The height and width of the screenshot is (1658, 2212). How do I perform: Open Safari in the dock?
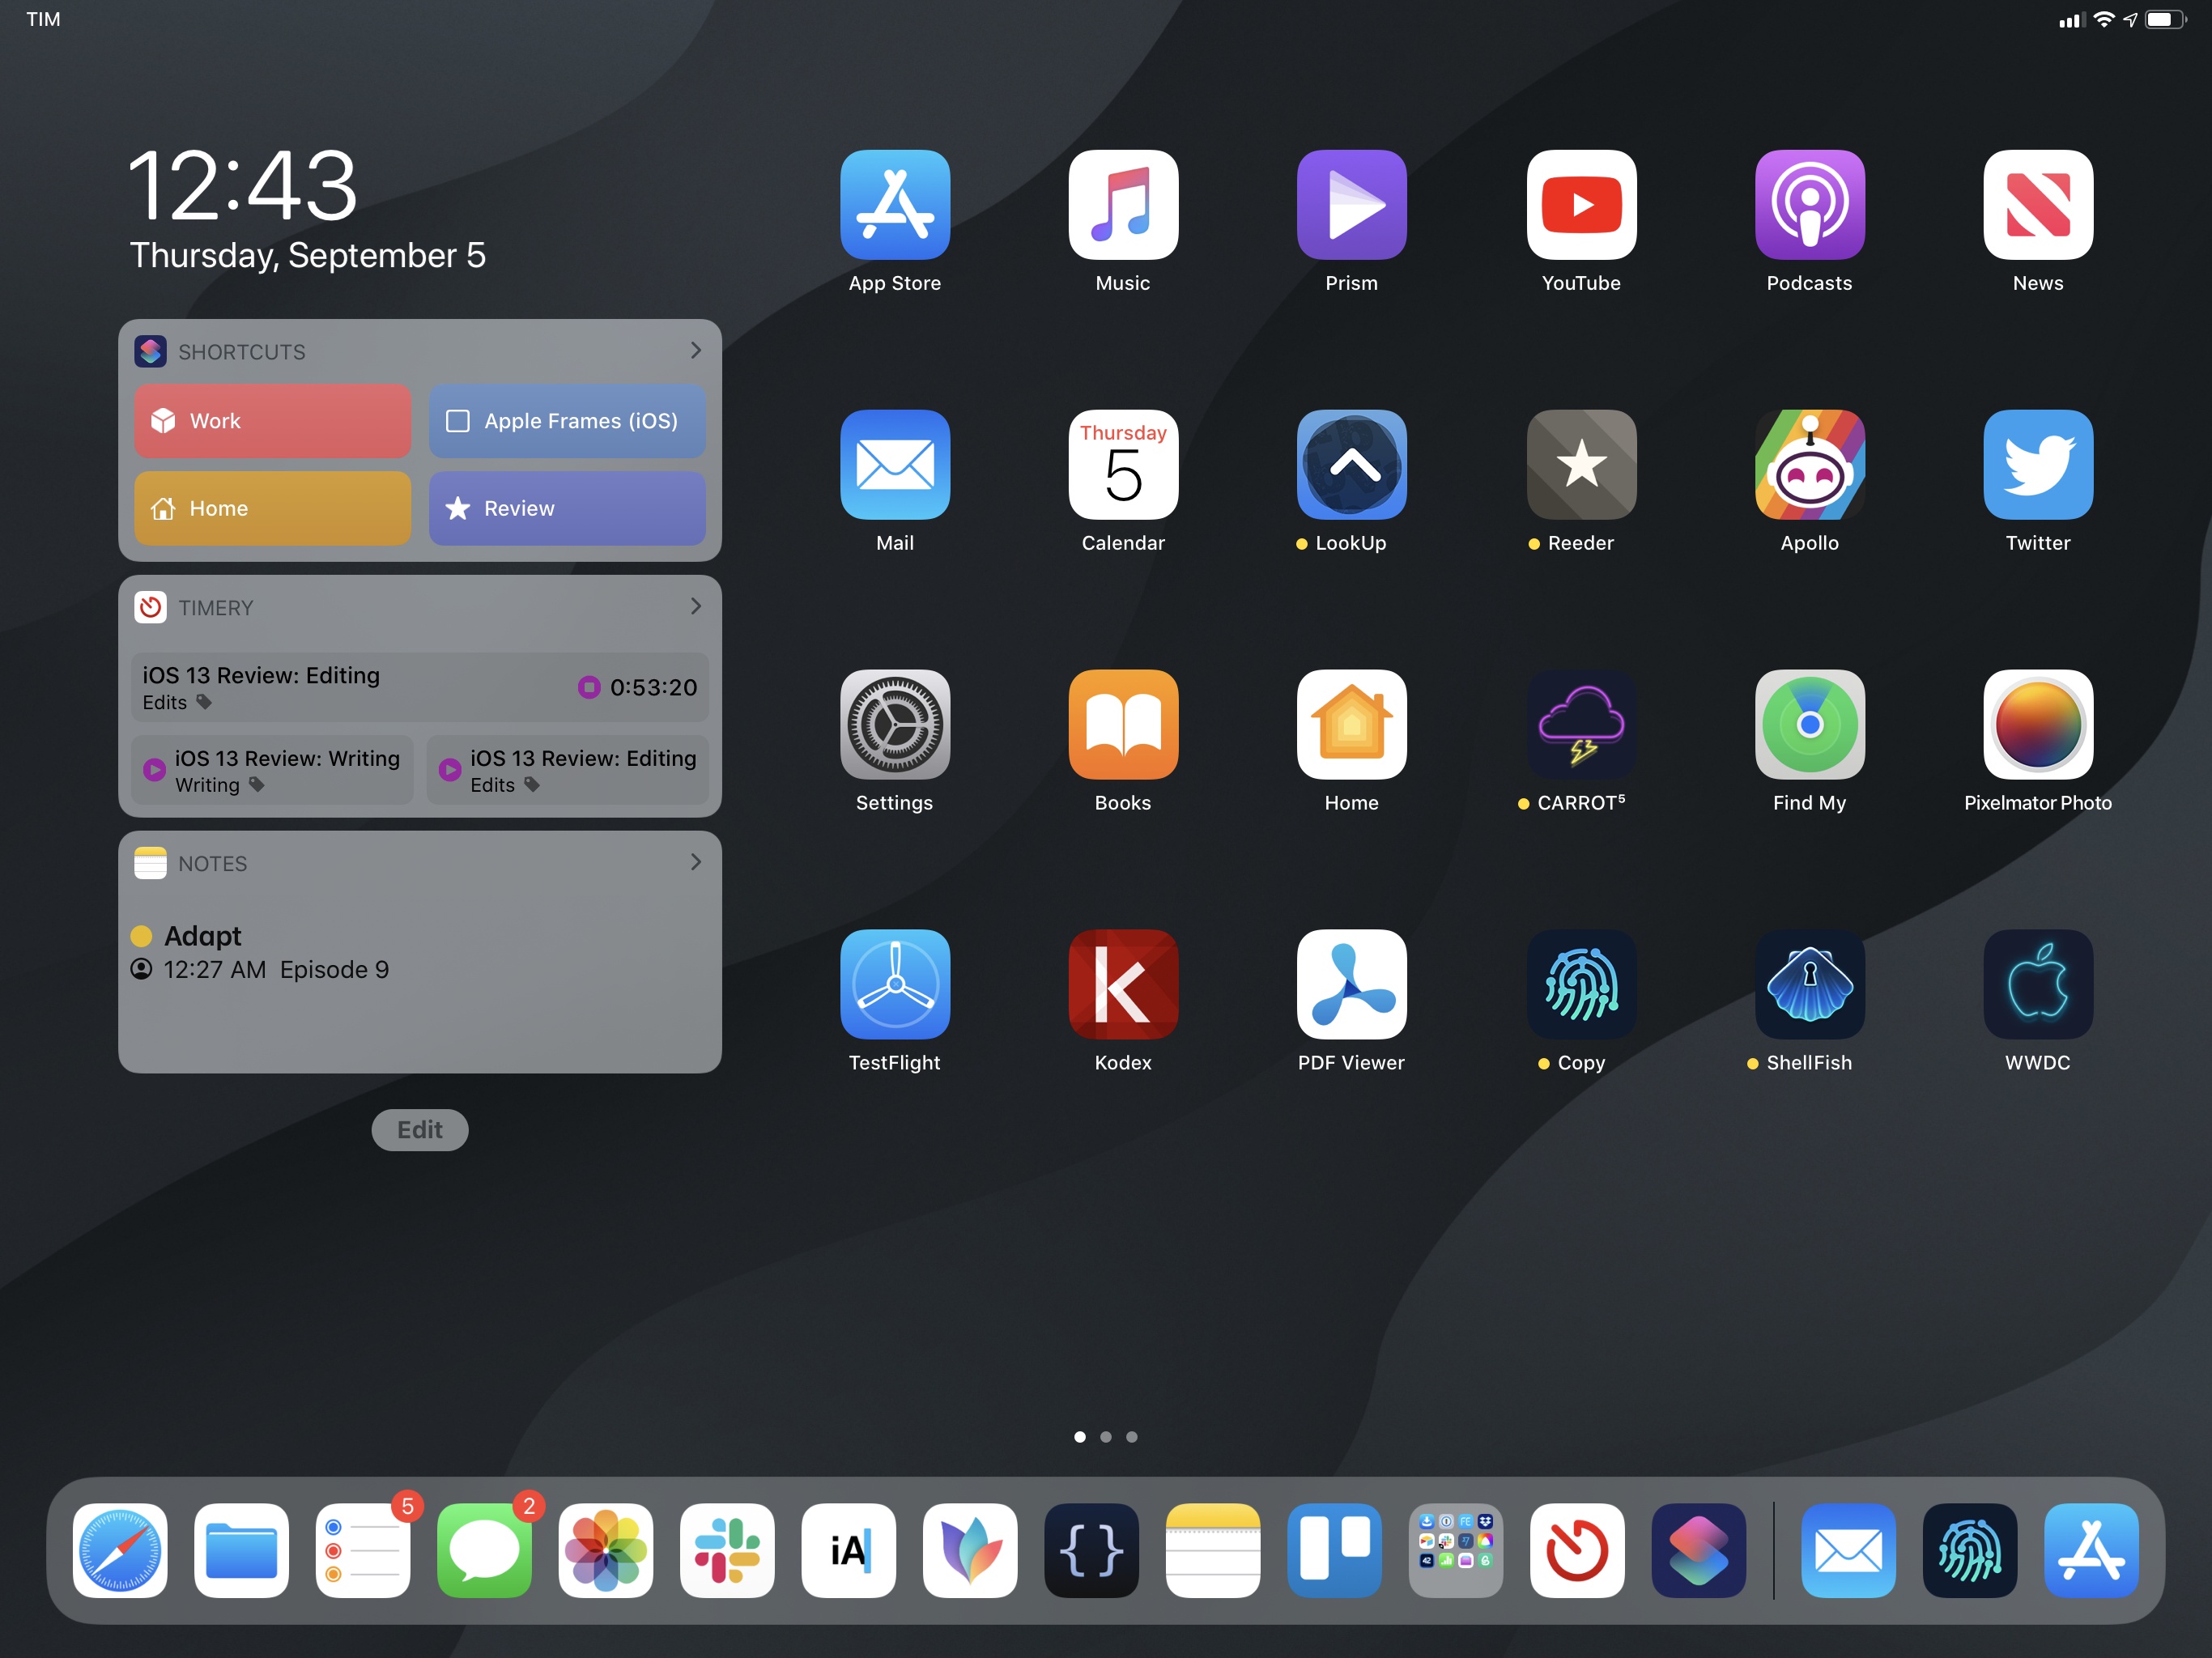click(120, 1550)
